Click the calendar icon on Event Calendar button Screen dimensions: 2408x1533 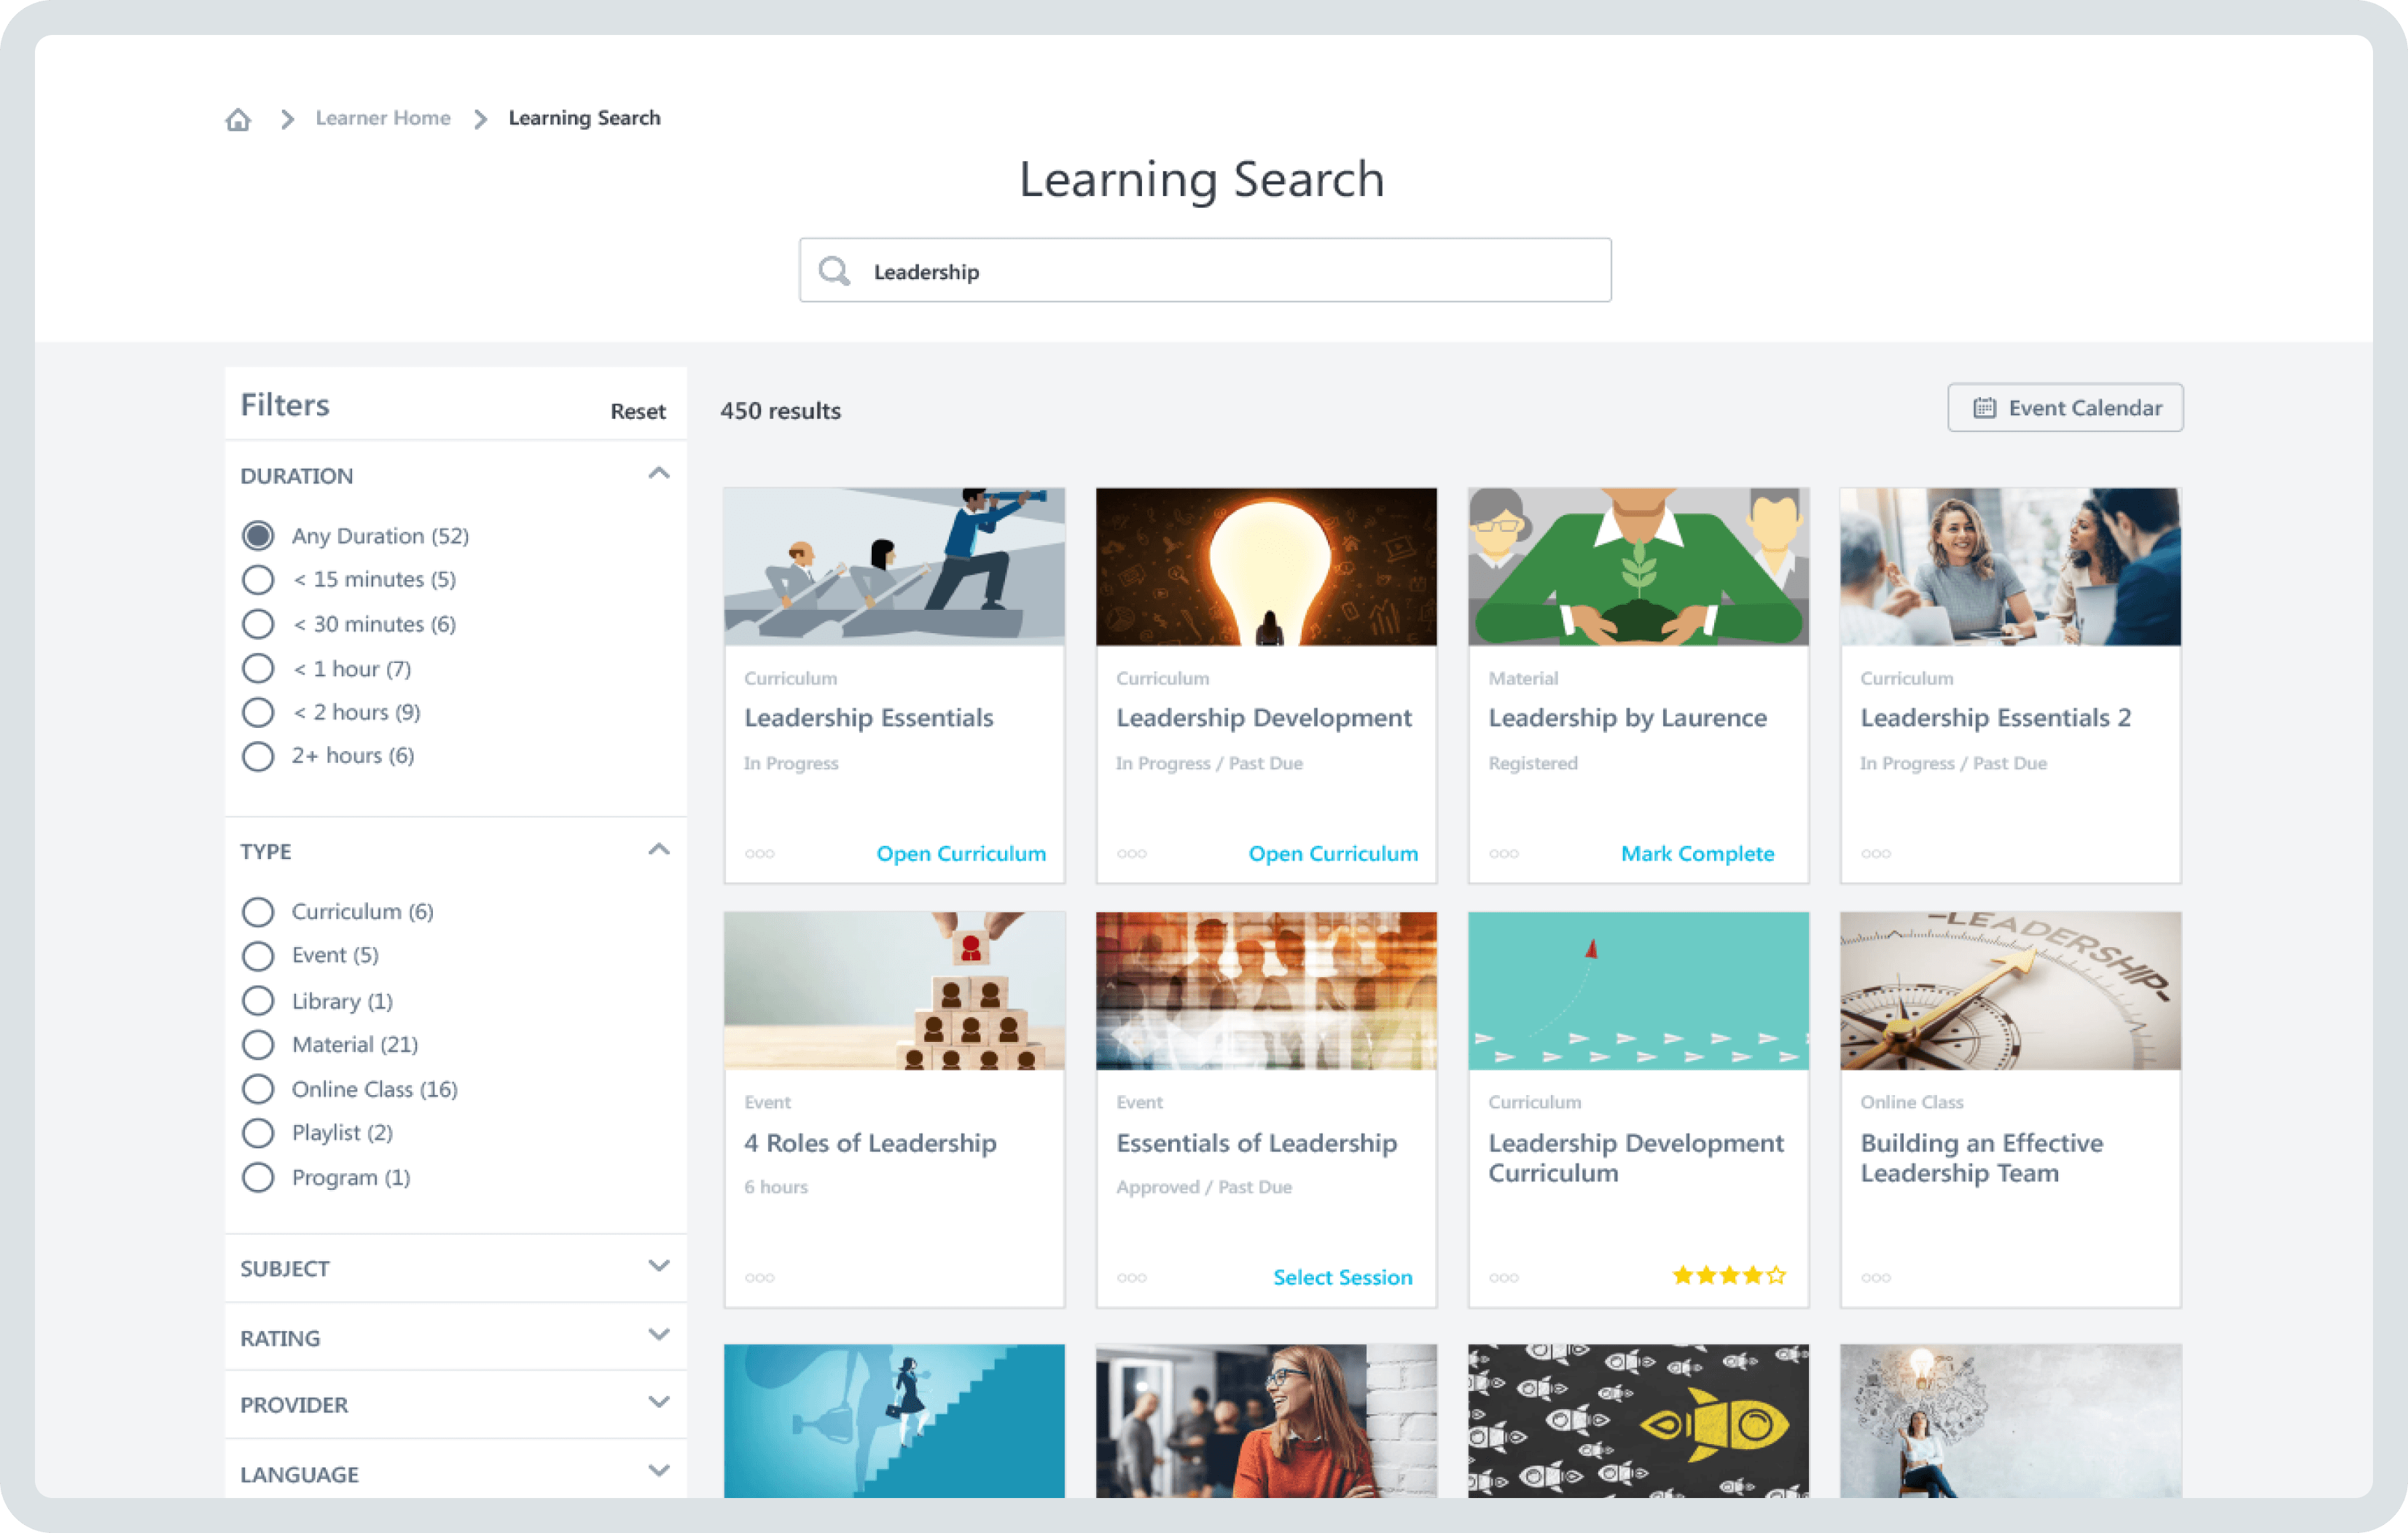[1984, 407]
